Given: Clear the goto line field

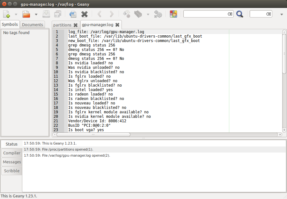Looking at the screenshot, I should click(x=269, y=14).
